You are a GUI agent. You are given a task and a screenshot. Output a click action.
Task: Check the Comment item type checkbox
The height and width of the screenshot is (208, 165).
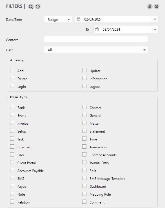(84, 202)
